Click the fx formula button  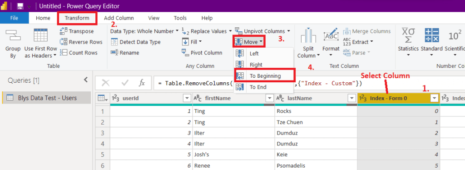(x=142, y=83)
